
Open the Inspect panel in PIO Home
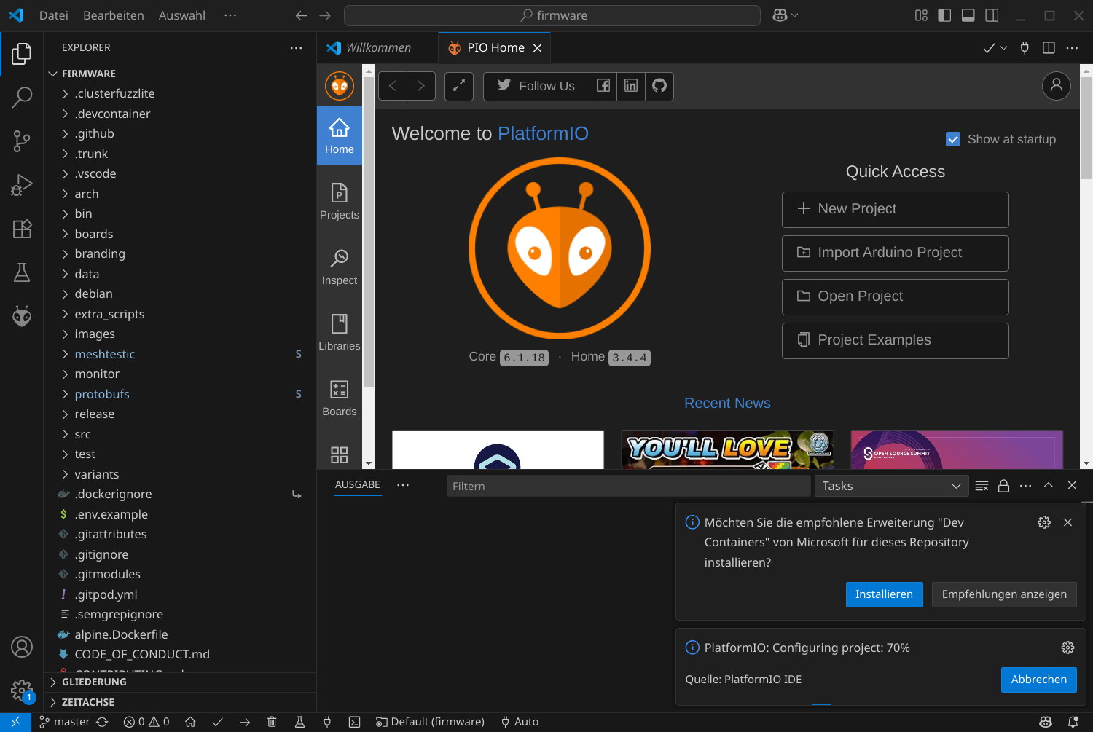(339, 265)
